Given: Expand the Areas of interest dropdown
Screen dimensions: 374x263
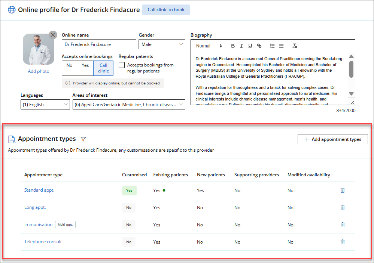Looking at the screenshot, I should (128, 105).
